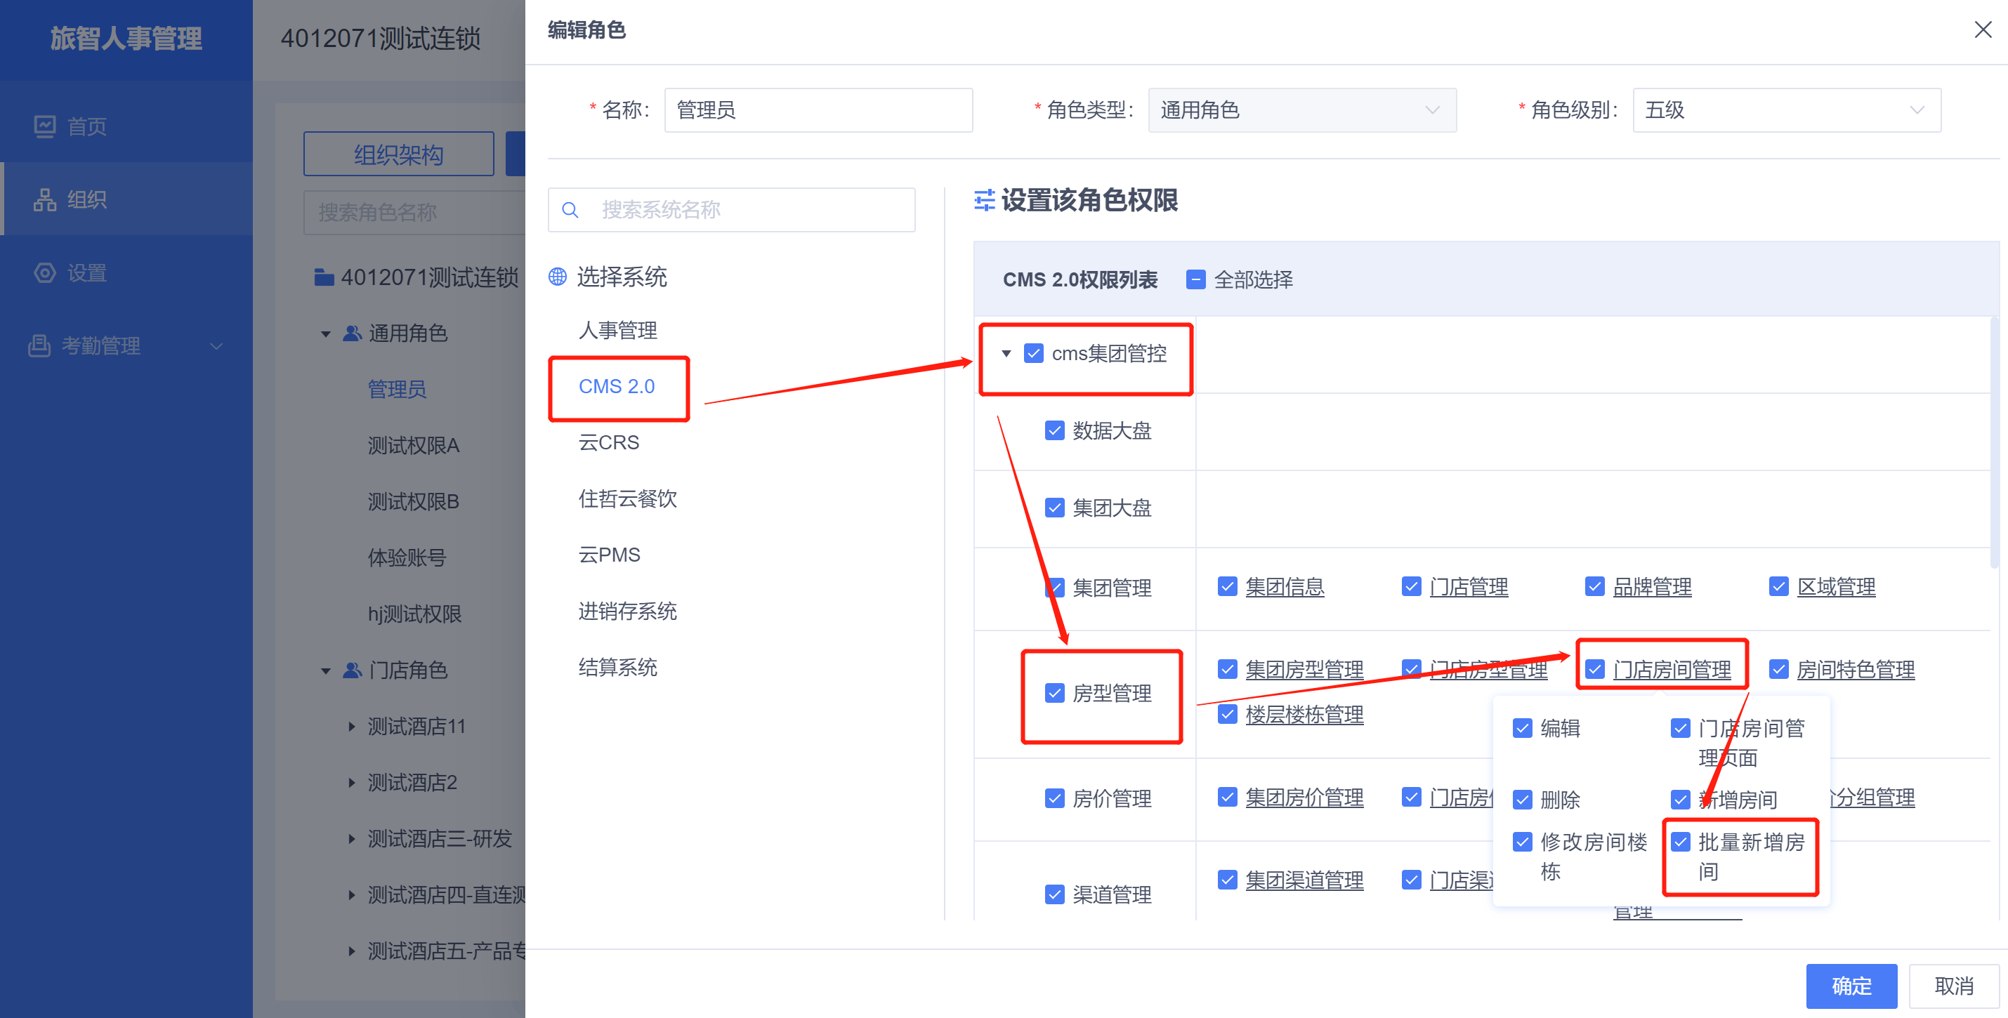Expand the 测试酒店2 tree node
This screenshot has height=1018, width=2008.
[352, 783]
